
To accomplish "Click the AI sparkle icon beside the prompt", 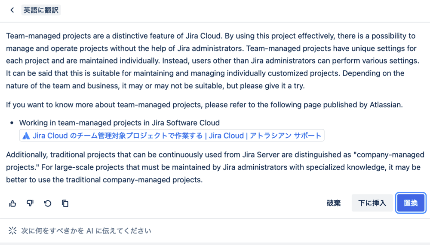I will coord(12,231).
